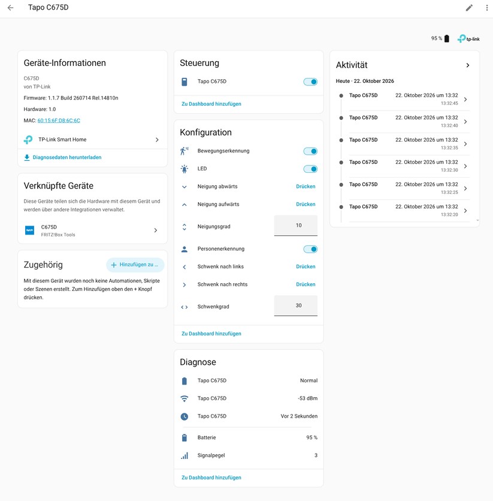Open TP-Link Smart Home integration chevron

coord(157,140)
